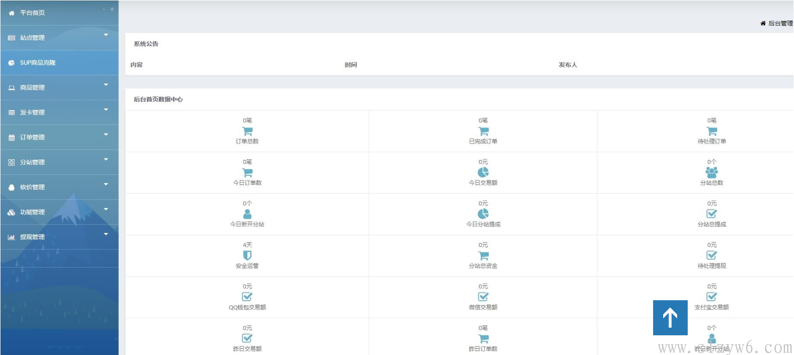This screenshot has height=355, width=794.
Task: Click the shield icon above 安全运营
Action: point(247,255)
